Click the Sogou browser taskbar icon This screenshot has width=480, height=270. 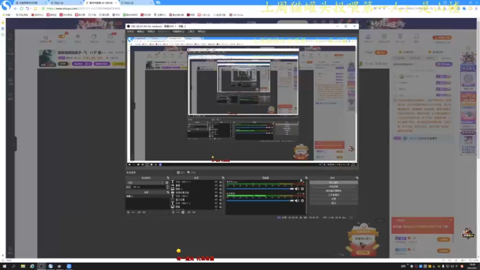coord(50,266)
